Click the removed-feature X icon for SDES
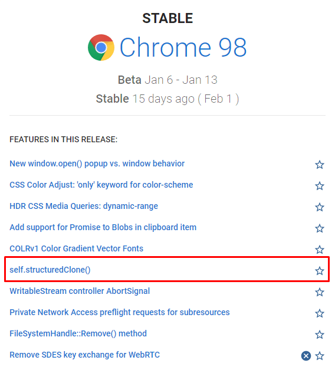Image resolution: width=335 pixels, height=383 pixels. coord(306,356)
